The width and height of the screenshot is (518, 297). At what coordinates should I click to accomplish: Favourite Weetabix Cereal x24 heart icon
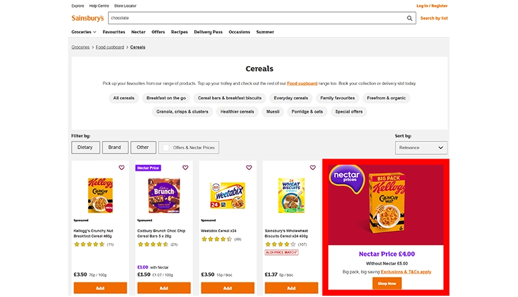(249, 168)
